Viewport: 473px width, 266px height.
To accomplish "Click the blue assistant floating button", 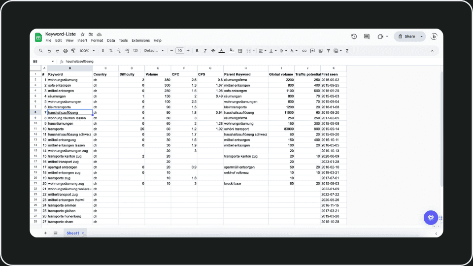I will (431, 218).
